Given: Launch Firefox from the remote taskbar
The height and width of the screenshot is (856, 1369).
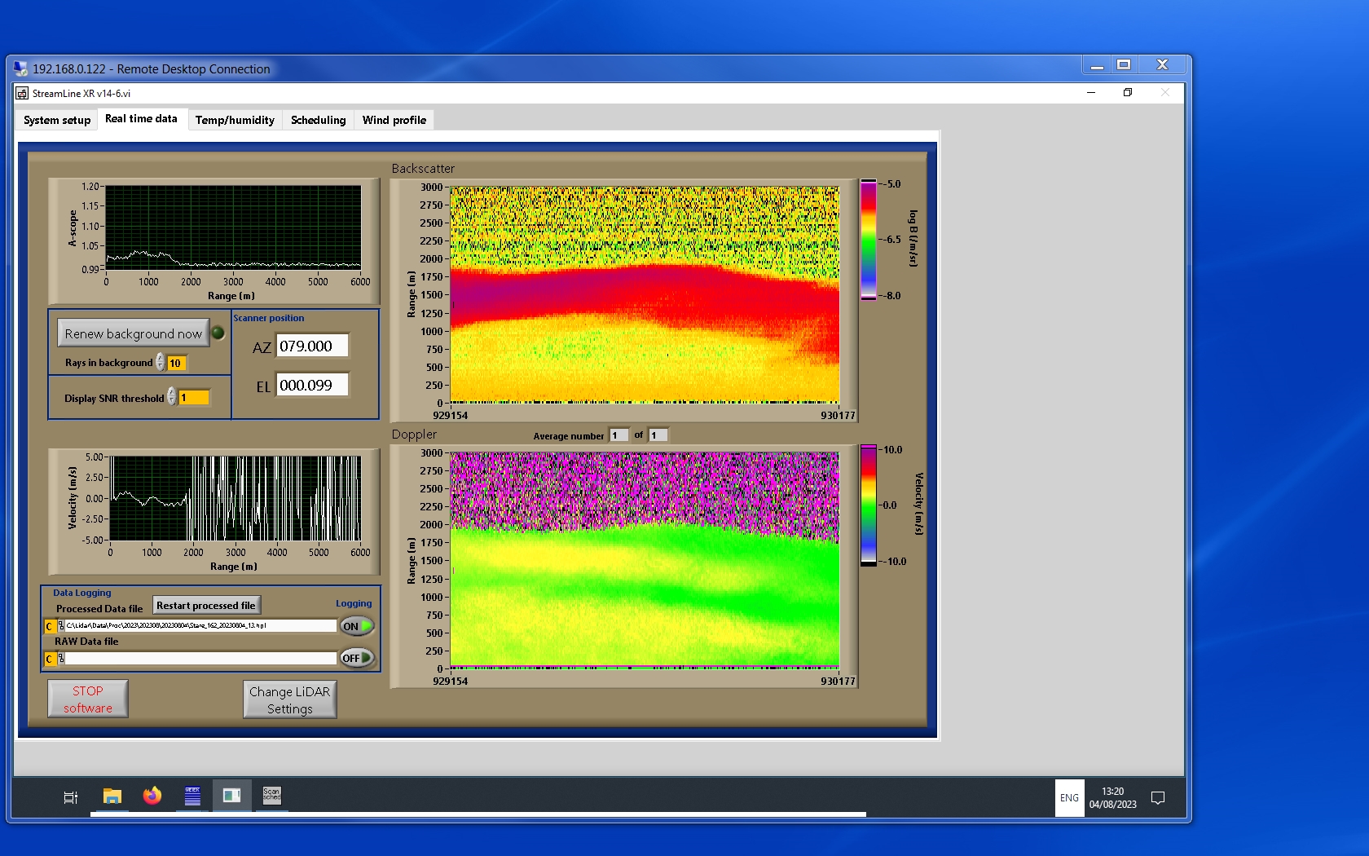Looking at the screenshot, I should click(152, 796).
